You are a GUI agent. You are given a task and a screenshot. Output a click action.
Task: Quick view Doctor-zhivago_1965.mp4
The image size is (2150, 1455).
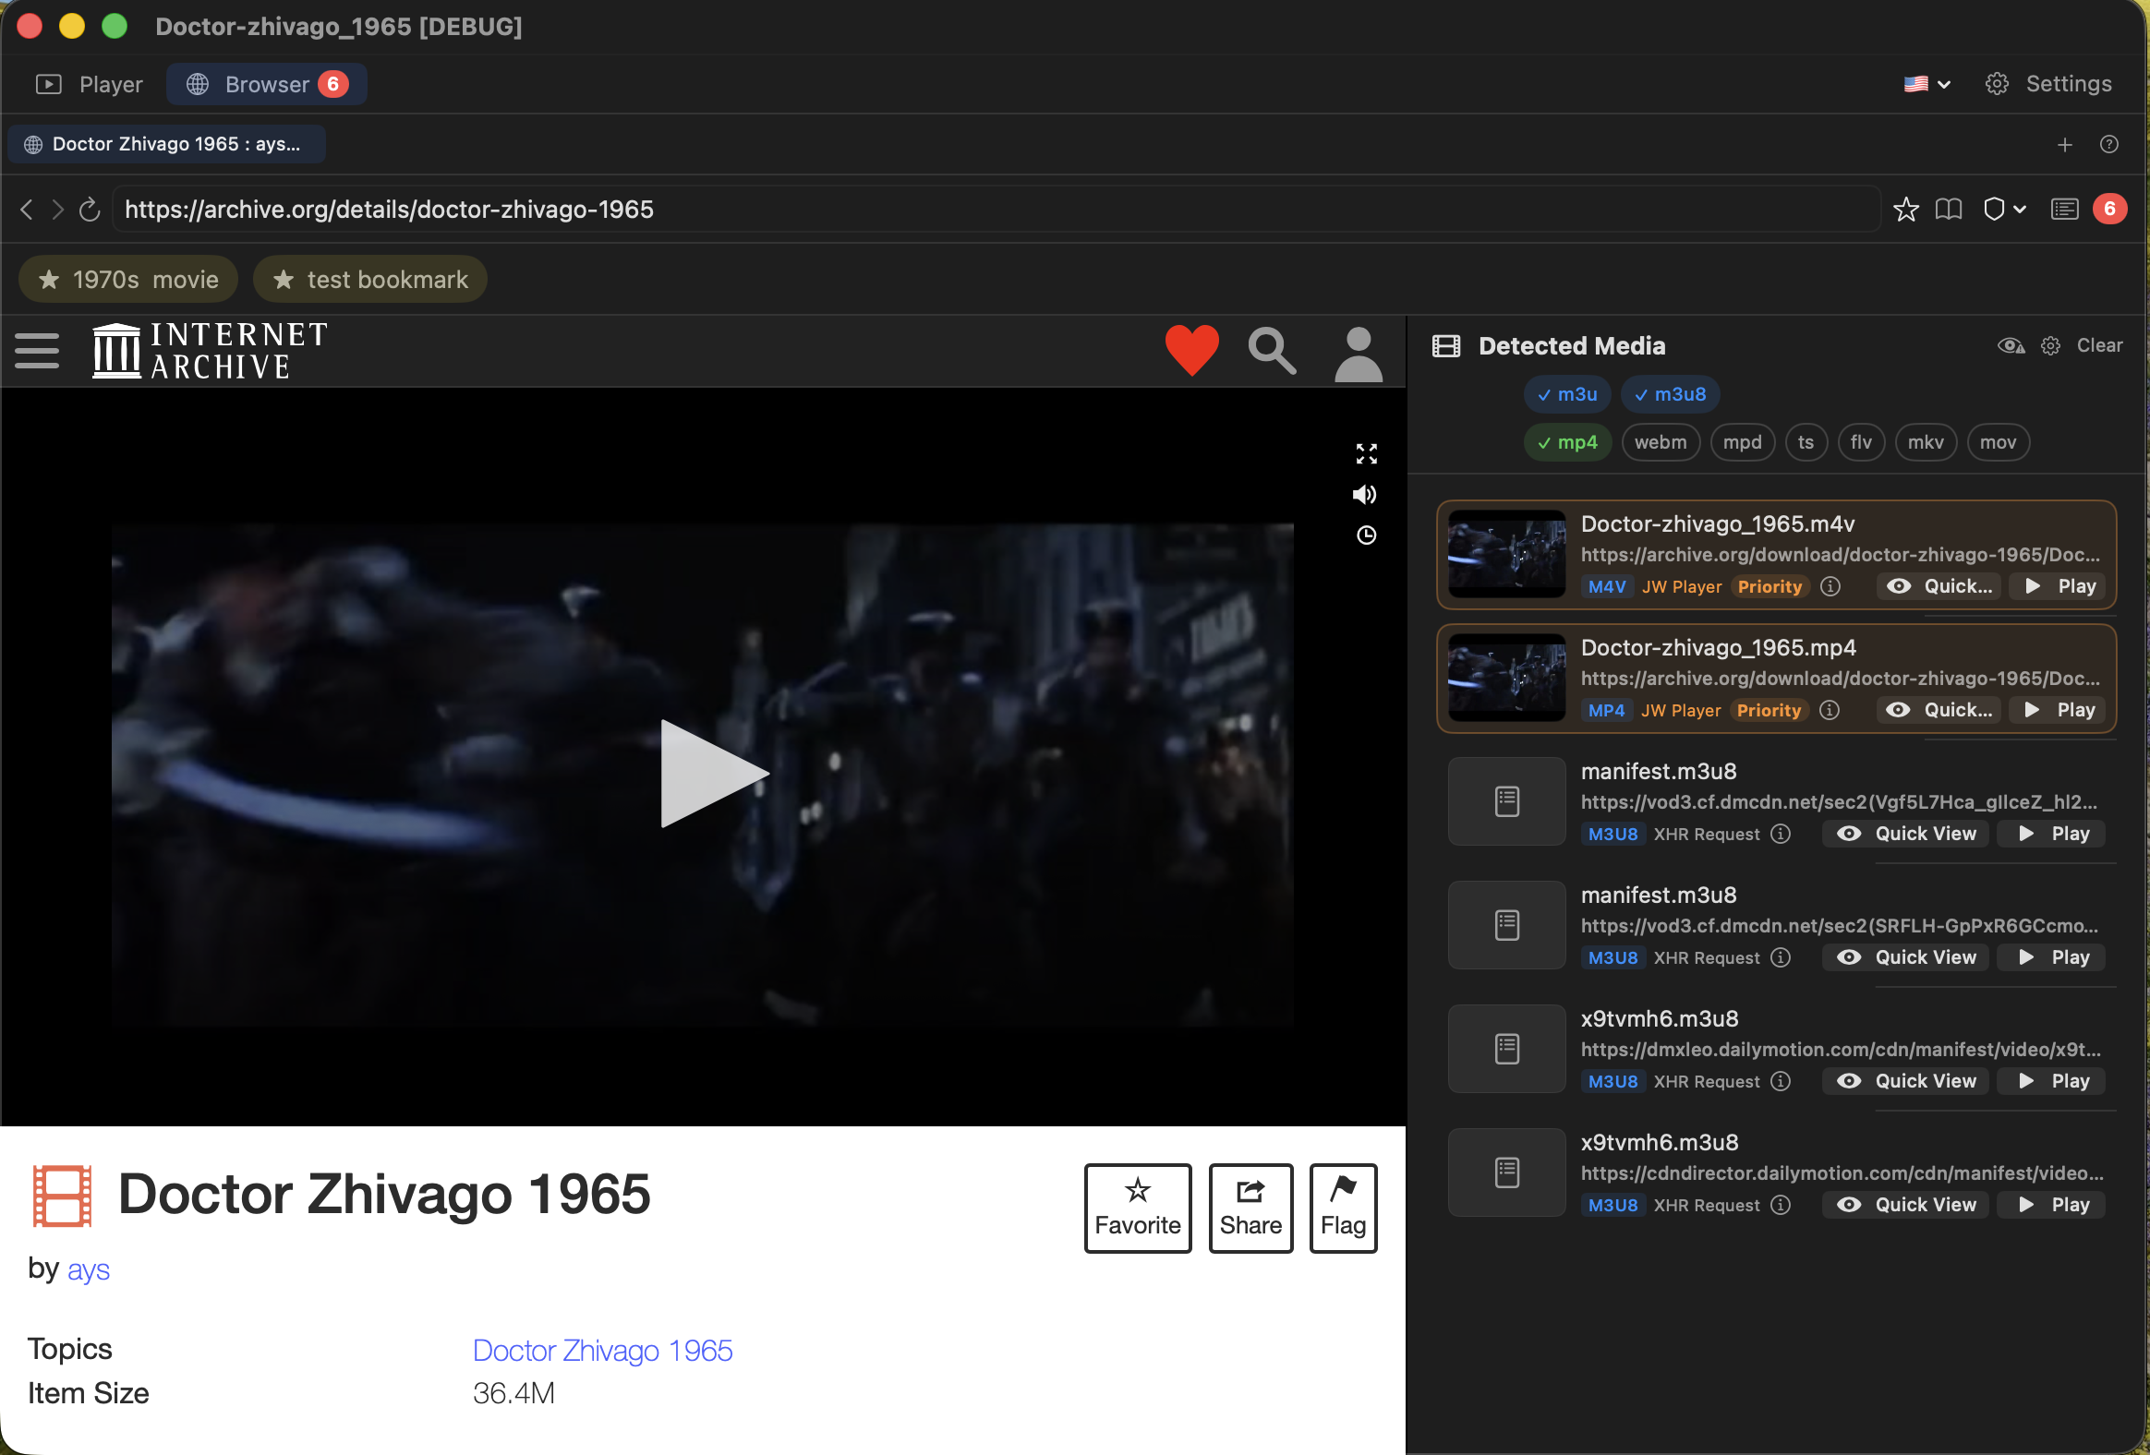click(1939, 710)
